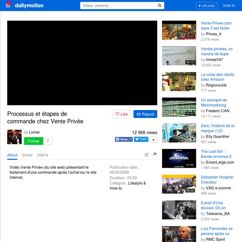Click watch later clock on Zara thumbnail
Viewport: 242px width, 242px height.
(192, 139)
